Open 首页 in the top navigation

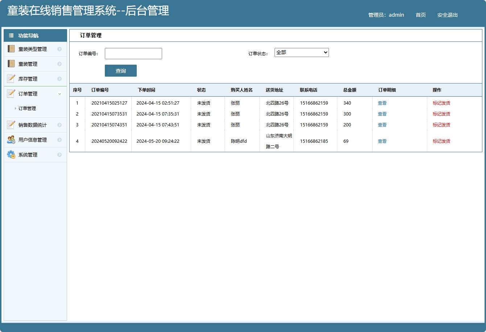tap(420, 15)
